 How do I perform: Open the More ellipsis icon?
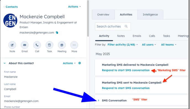tap(74, 45)
